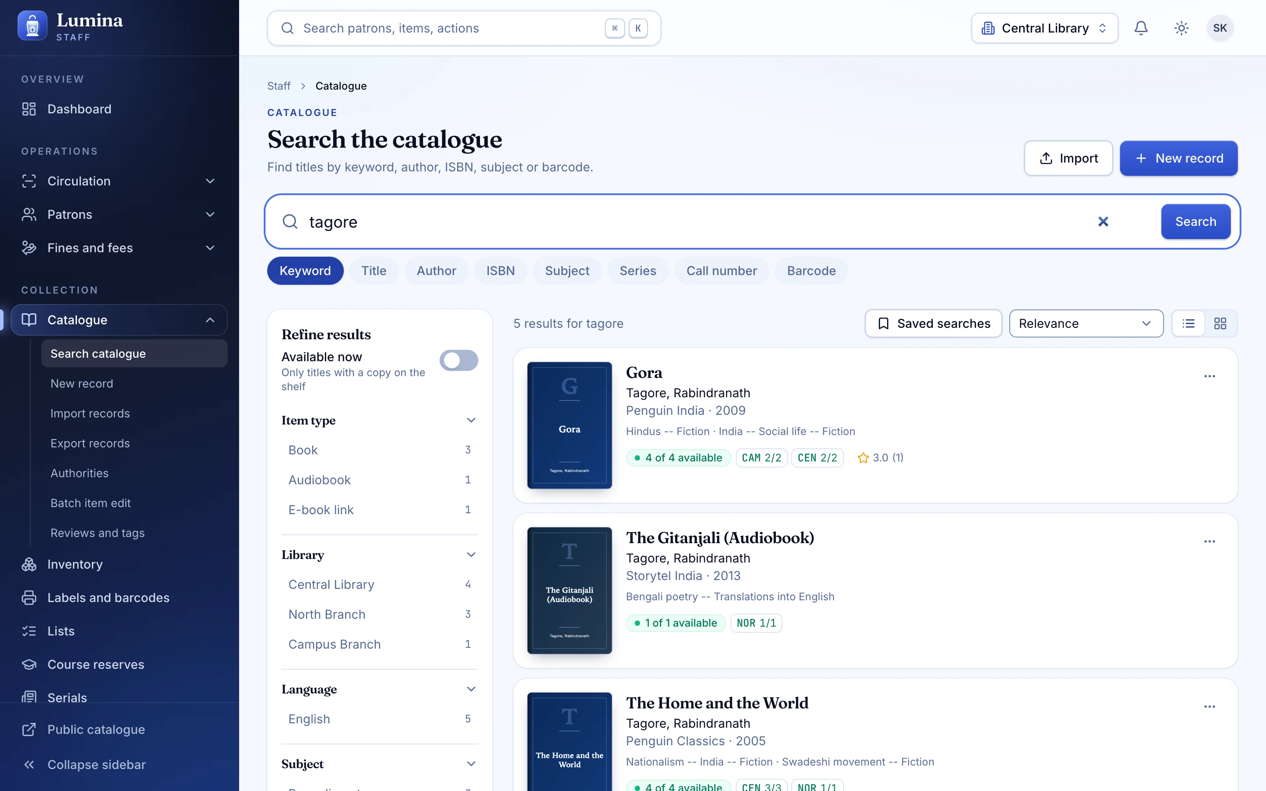Expand Circulation menu in sidebar
Screen dimensions: 1266x791
point(119,181)
